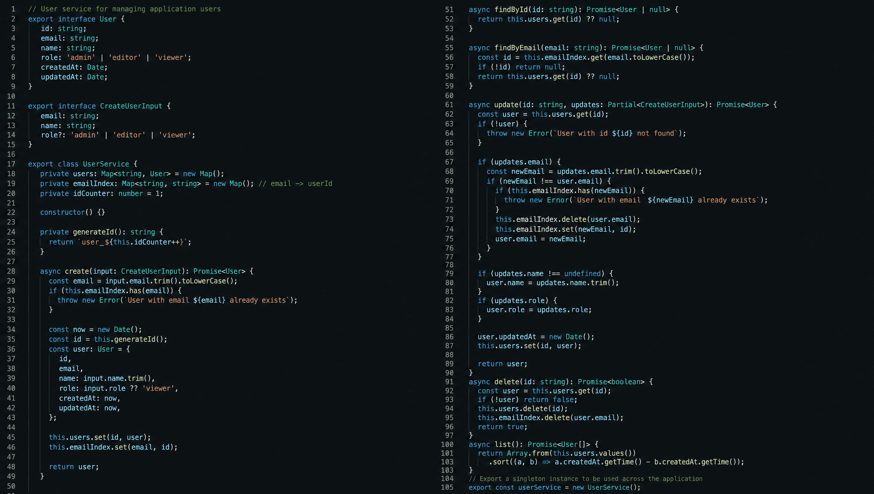Click "updatedAt: Date;" on line 8
This screenshot has width=874, height=494.
[74, 77]
